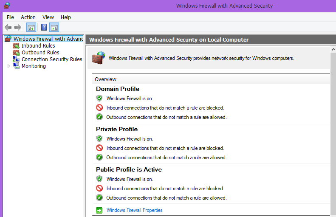Click Public Profile 'Windows Firewall is on.' text
The image size is (336, 217).
130,179
